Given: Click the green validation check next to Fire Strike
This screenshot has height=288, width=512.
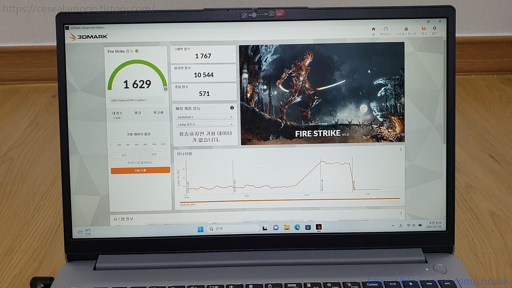Looking at the screenshot, I should pyautogui.click(x=137, y=51).
